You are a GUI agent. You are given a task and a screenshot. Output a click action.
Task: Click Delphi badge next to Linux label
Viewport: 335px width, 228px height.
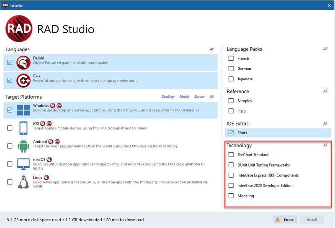[x=46, y=177]
